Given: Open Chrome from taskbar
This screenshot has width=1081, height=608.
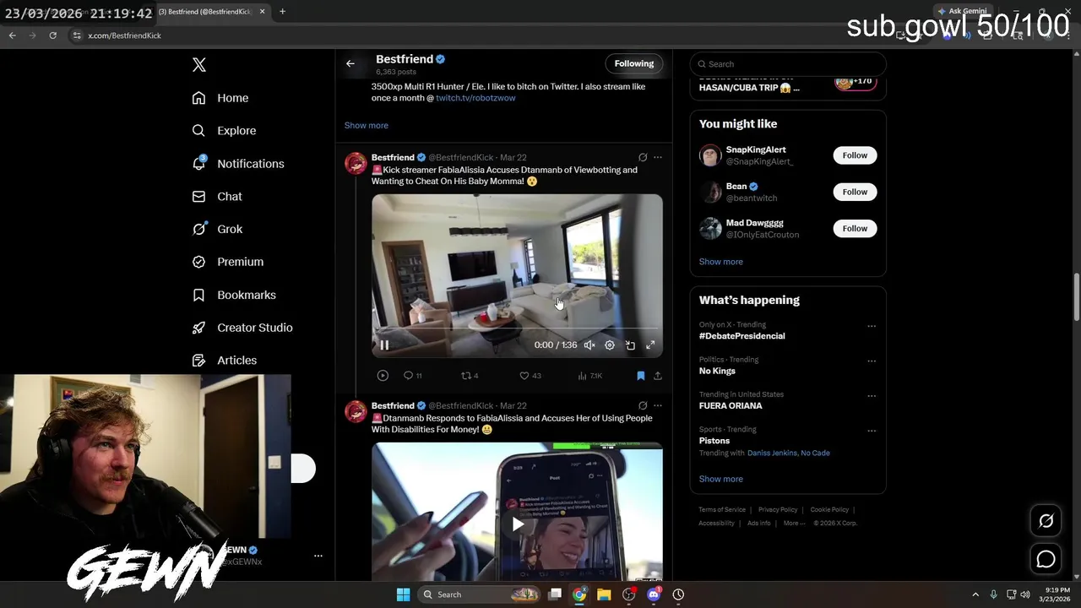Looking at the screenshot, I should 579,594.
